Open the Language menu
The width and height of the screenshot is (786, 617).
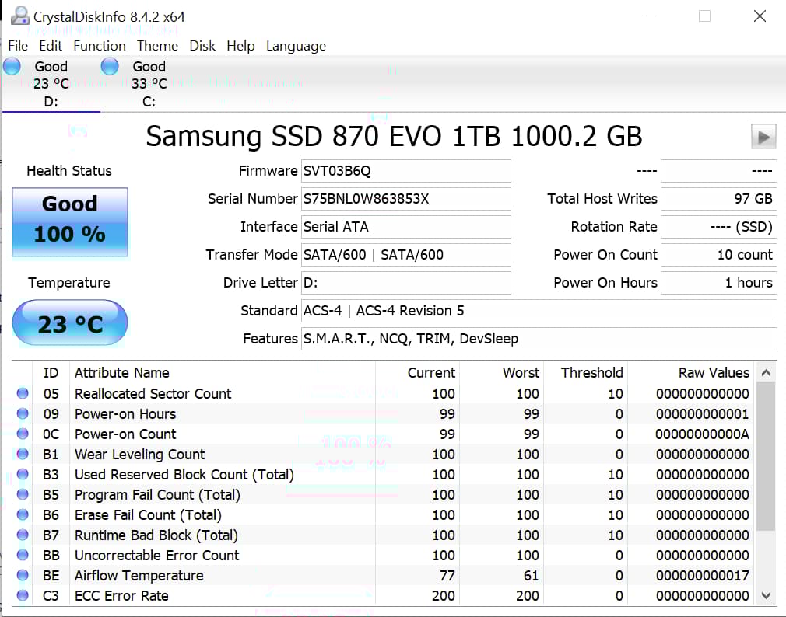[x=296, y=46]
